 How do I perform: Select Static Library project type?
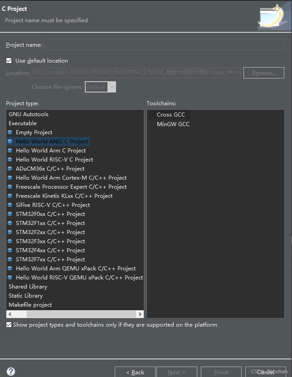26,296
